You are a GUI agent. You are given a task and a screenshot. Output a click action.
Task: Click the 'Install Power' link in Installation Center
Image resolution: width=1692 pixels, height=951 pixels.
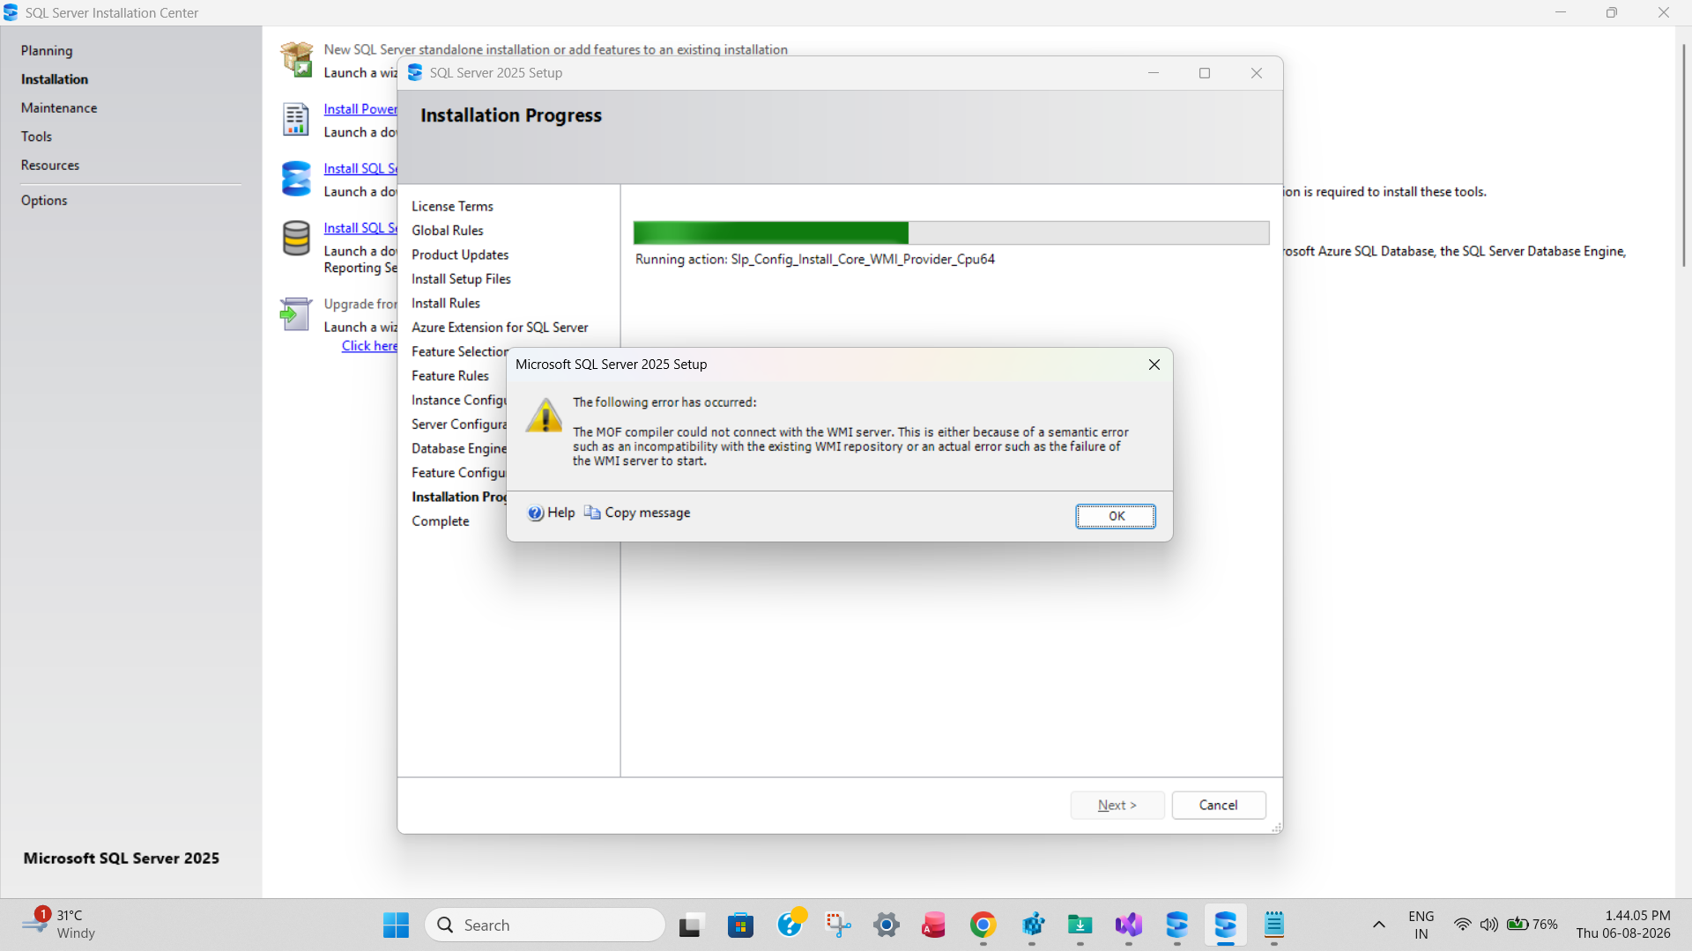click(360, 109)
